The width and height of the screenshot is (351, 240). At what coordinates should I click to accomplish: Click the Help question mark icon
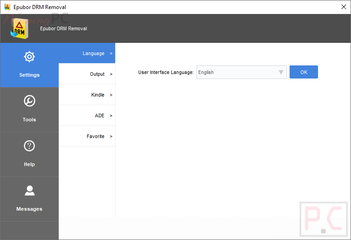(x=29, y=146)
